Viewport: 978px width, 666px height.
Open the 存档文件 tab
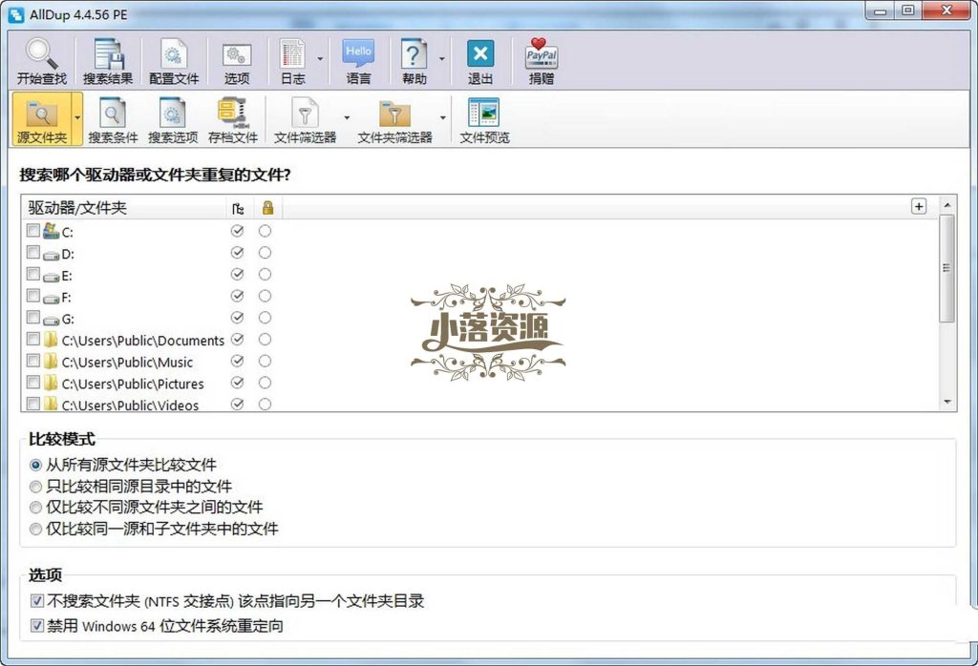(233, 119)
